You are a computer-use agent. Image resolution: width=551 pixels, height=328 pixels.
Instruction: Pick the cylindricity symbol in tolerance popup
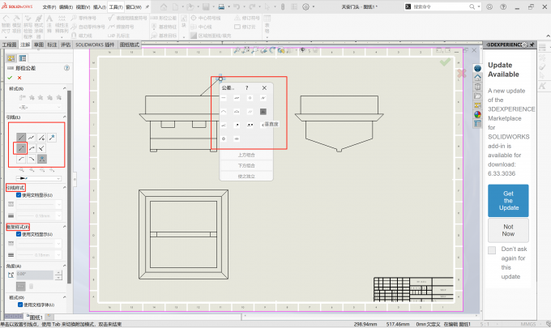tap(263, 98)
